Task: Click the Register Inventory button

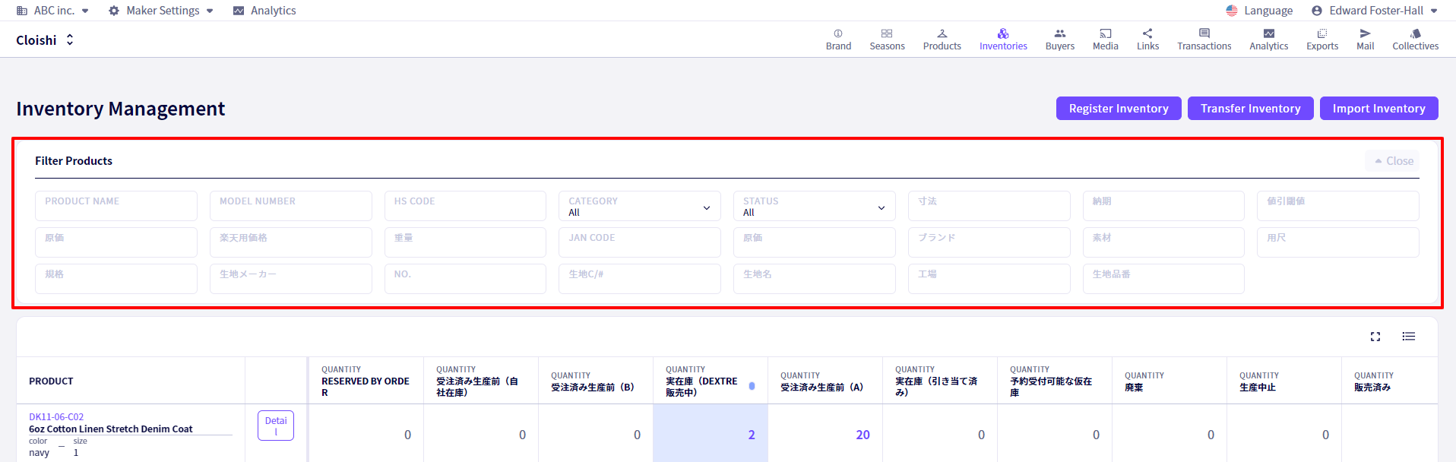Action: click(x=1119, y=108)
